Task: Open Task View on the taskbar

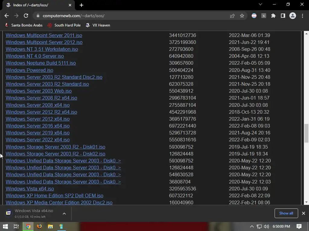Action: tap(16, 226)
